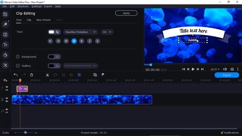Switch to the New Preset tab
This screenshot has height=136, width=242.
click(43, 20)
